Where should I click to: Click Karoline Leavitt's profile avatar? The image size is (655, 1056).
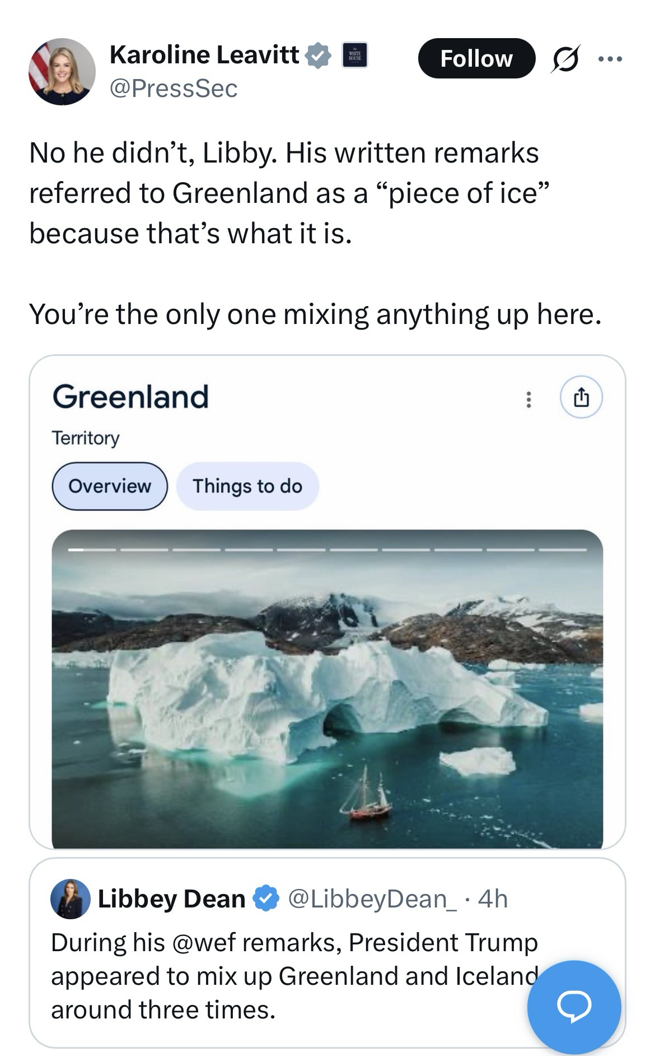62,71
